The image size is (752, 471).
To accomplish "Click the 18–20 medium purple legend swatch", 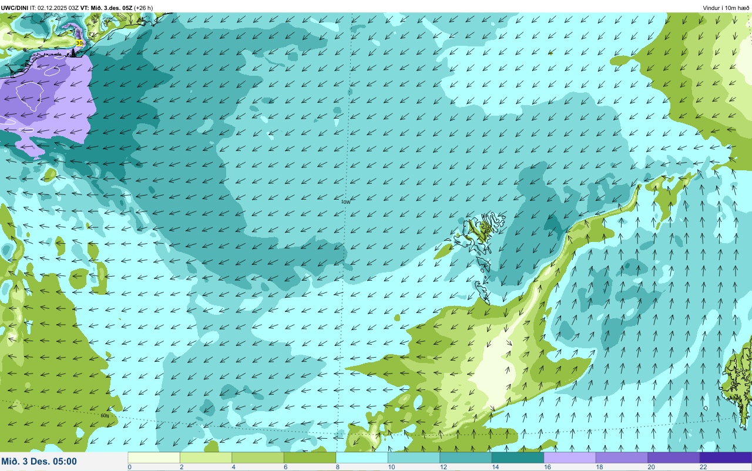I will 622,457.
